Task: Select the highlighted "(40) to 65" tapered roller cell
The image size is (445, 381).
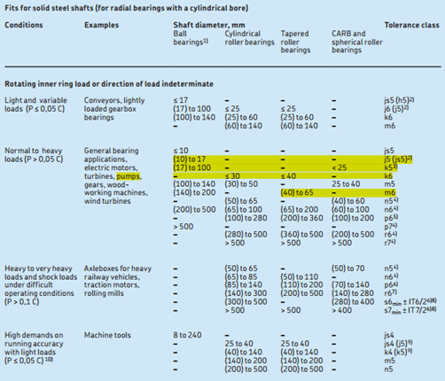Action: point(297,192)
